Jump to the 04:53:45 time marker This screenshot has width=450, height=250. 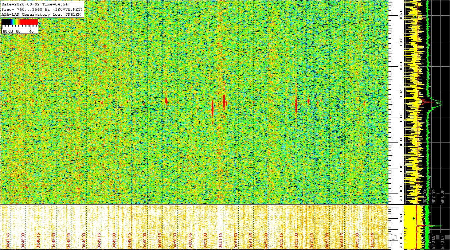pyautogui.click(x=373, y=240)
